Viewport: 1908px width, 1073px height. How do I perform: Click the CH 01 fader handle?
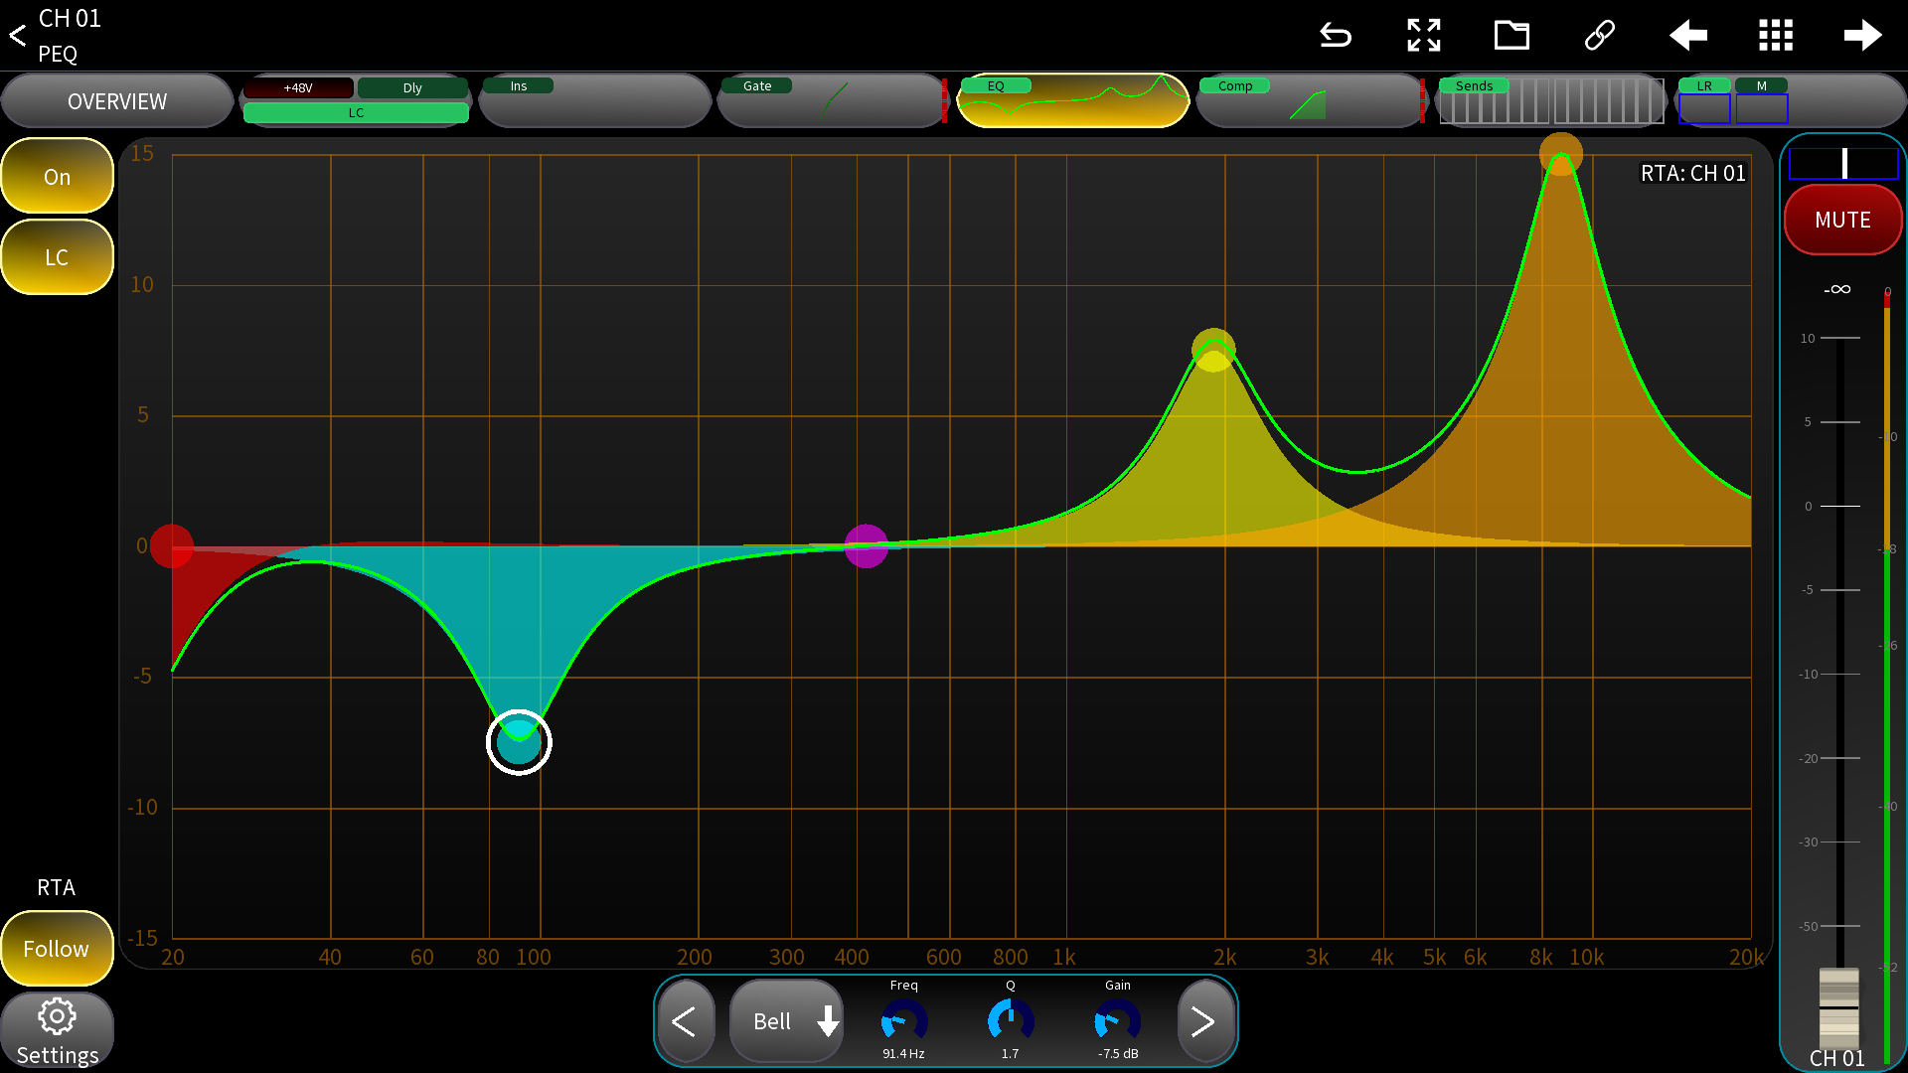click(x=1838, y=1005)
